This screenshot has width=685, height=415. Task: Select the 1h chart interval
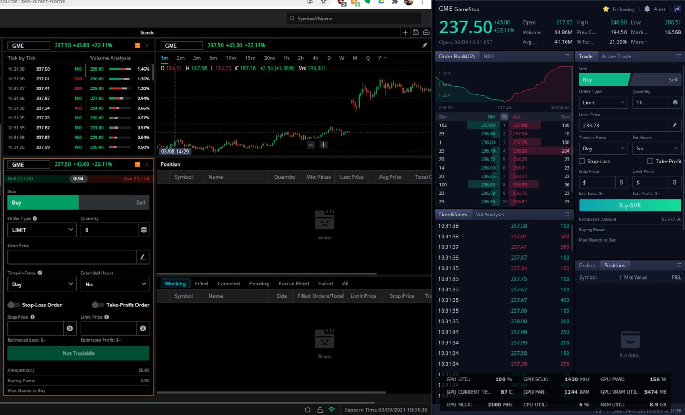coord(286,58)
